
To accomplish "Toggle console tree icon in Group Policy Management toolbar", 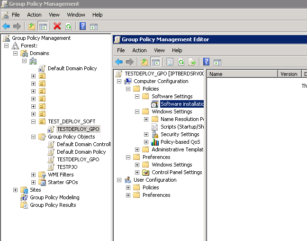I will [43, 26].
